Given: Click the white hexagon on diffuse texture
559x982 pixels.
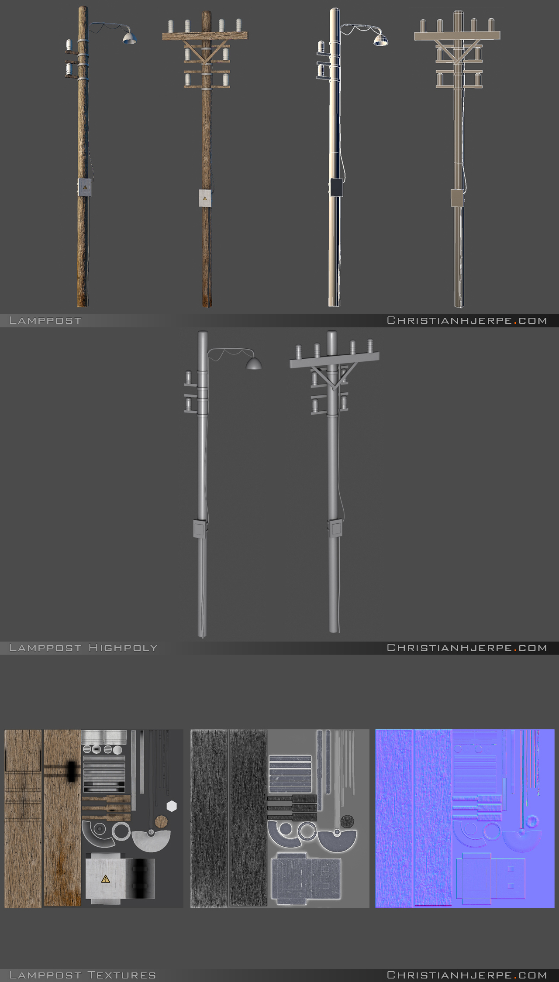Looking at the screenshot, I should [172, 806].
